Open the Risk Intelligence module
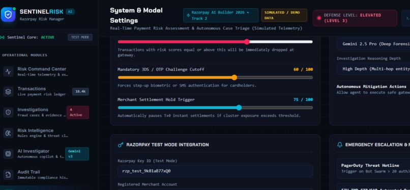The width and height of the screenshot is (410, 190). point(46,133)
